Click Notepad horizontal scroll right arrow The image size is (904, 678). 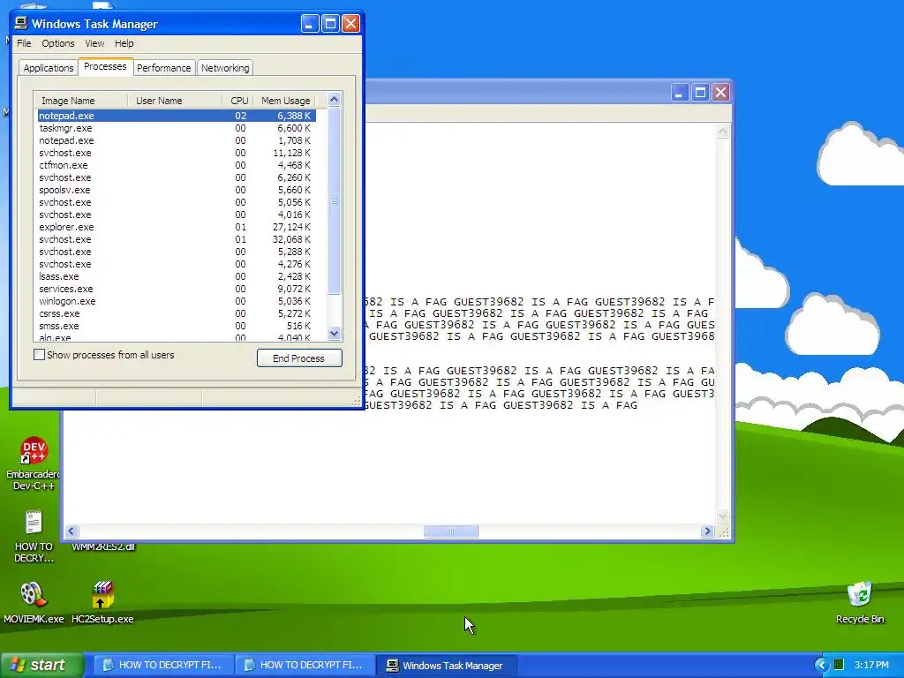pos(707,531)
